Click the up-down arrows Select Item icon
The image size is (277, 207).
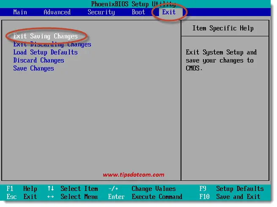[x=50, y=188]
